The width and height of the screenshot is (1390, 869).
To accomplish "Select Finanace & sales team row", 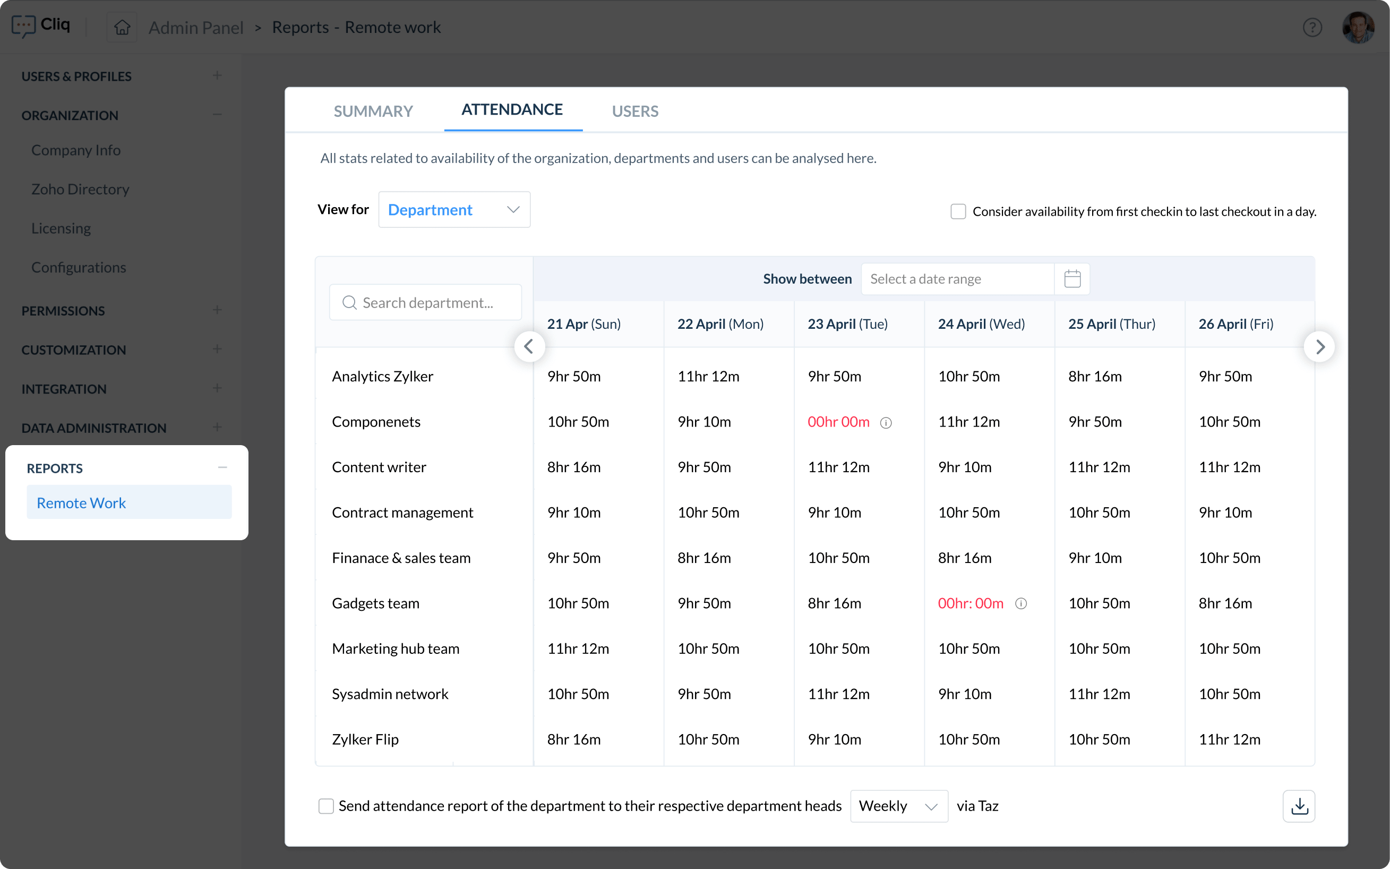I will pos(401,558).
